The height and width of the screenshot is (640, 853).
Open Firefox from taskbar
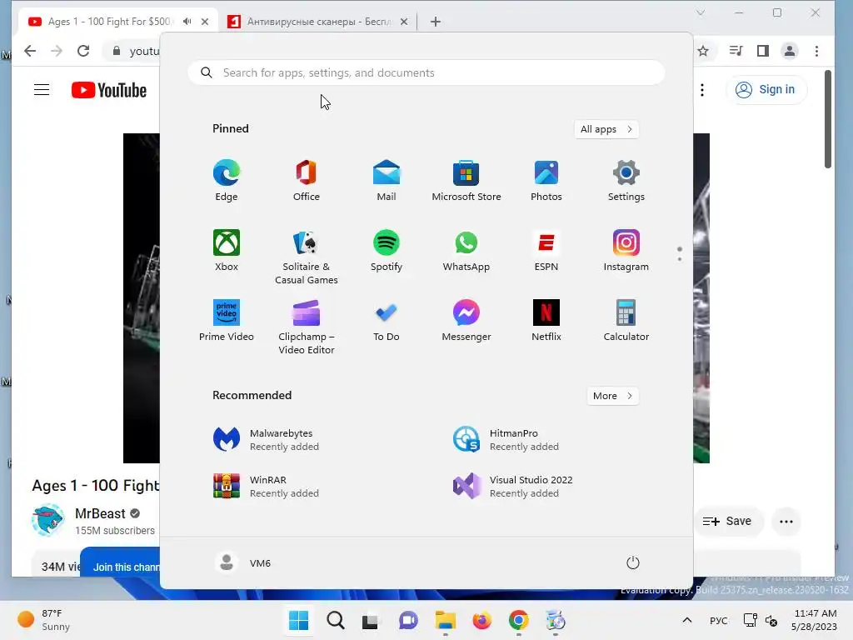point(482,620)
